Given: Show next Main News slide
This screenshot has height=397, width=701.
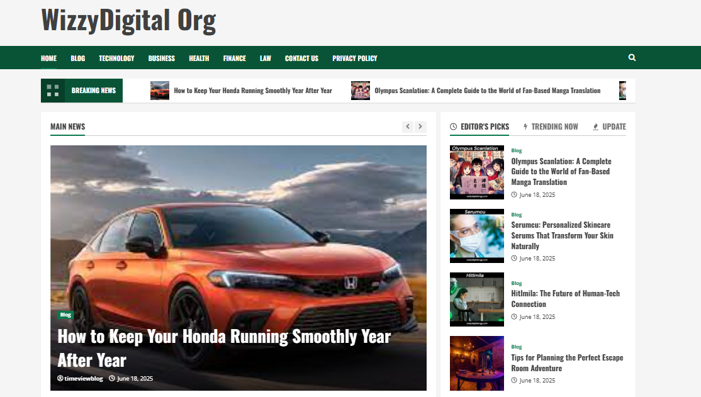Looking at the screenshot, I should click(420, 126).
